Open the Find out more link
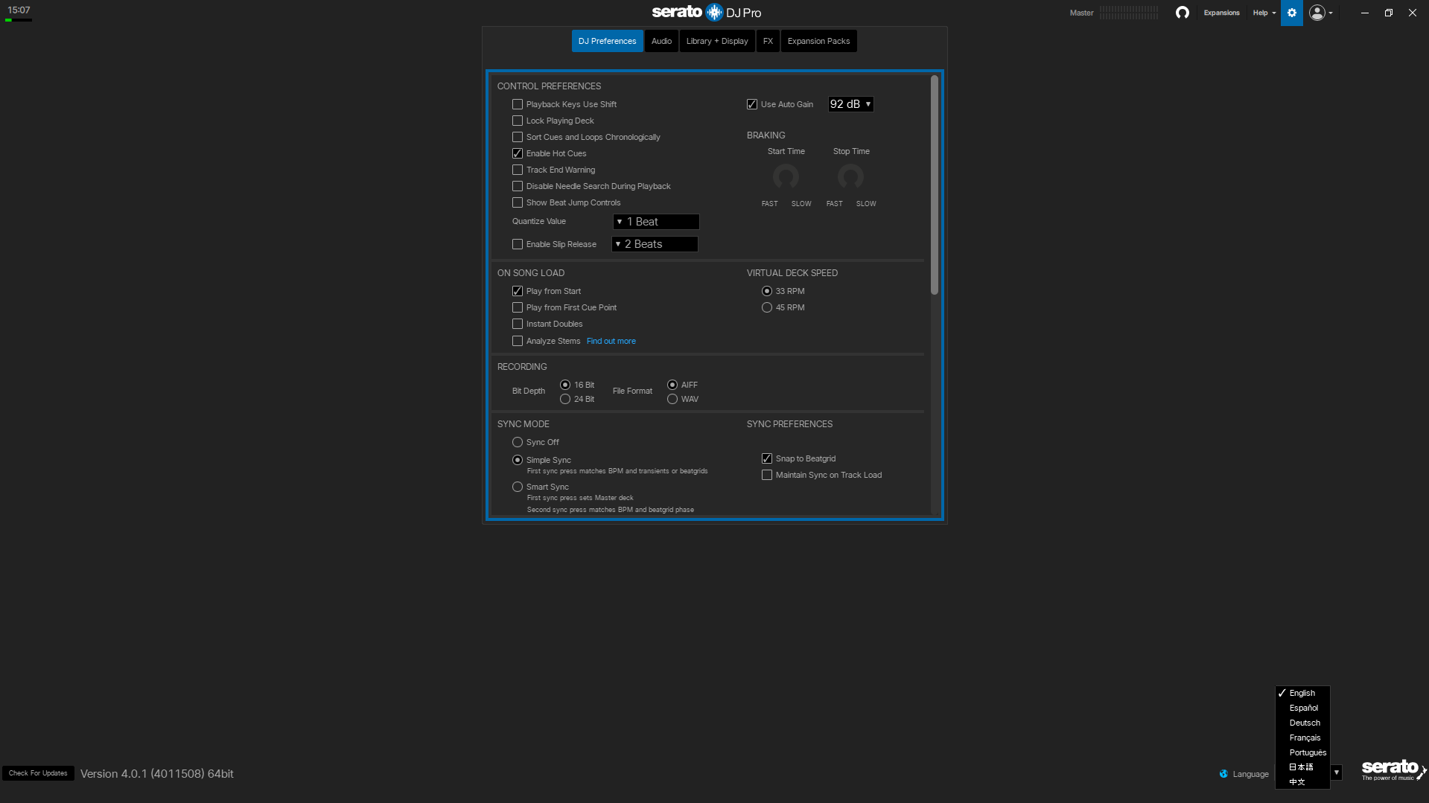 611,341
